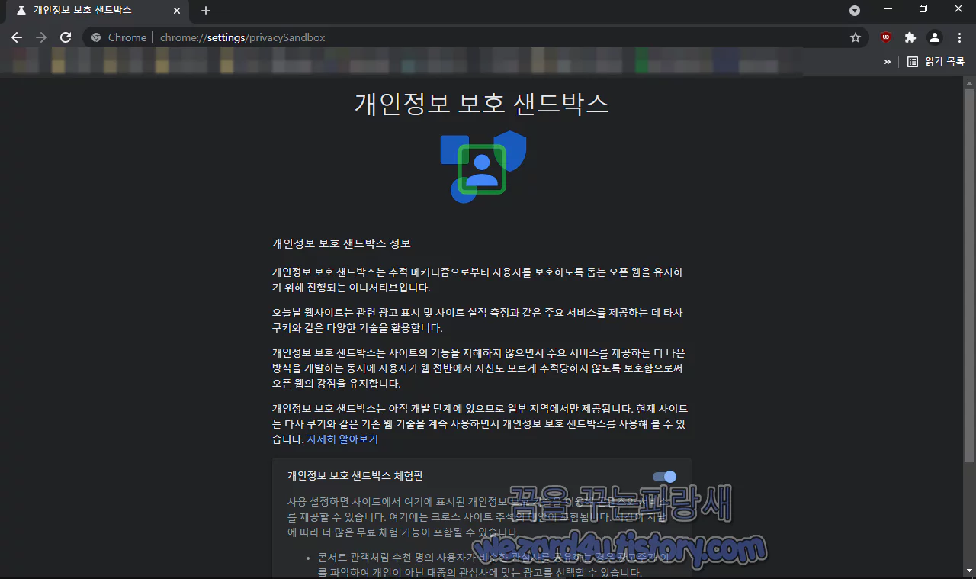Close the current browser tab
Viewport: 976px width, 579px height.
point(176,11)
